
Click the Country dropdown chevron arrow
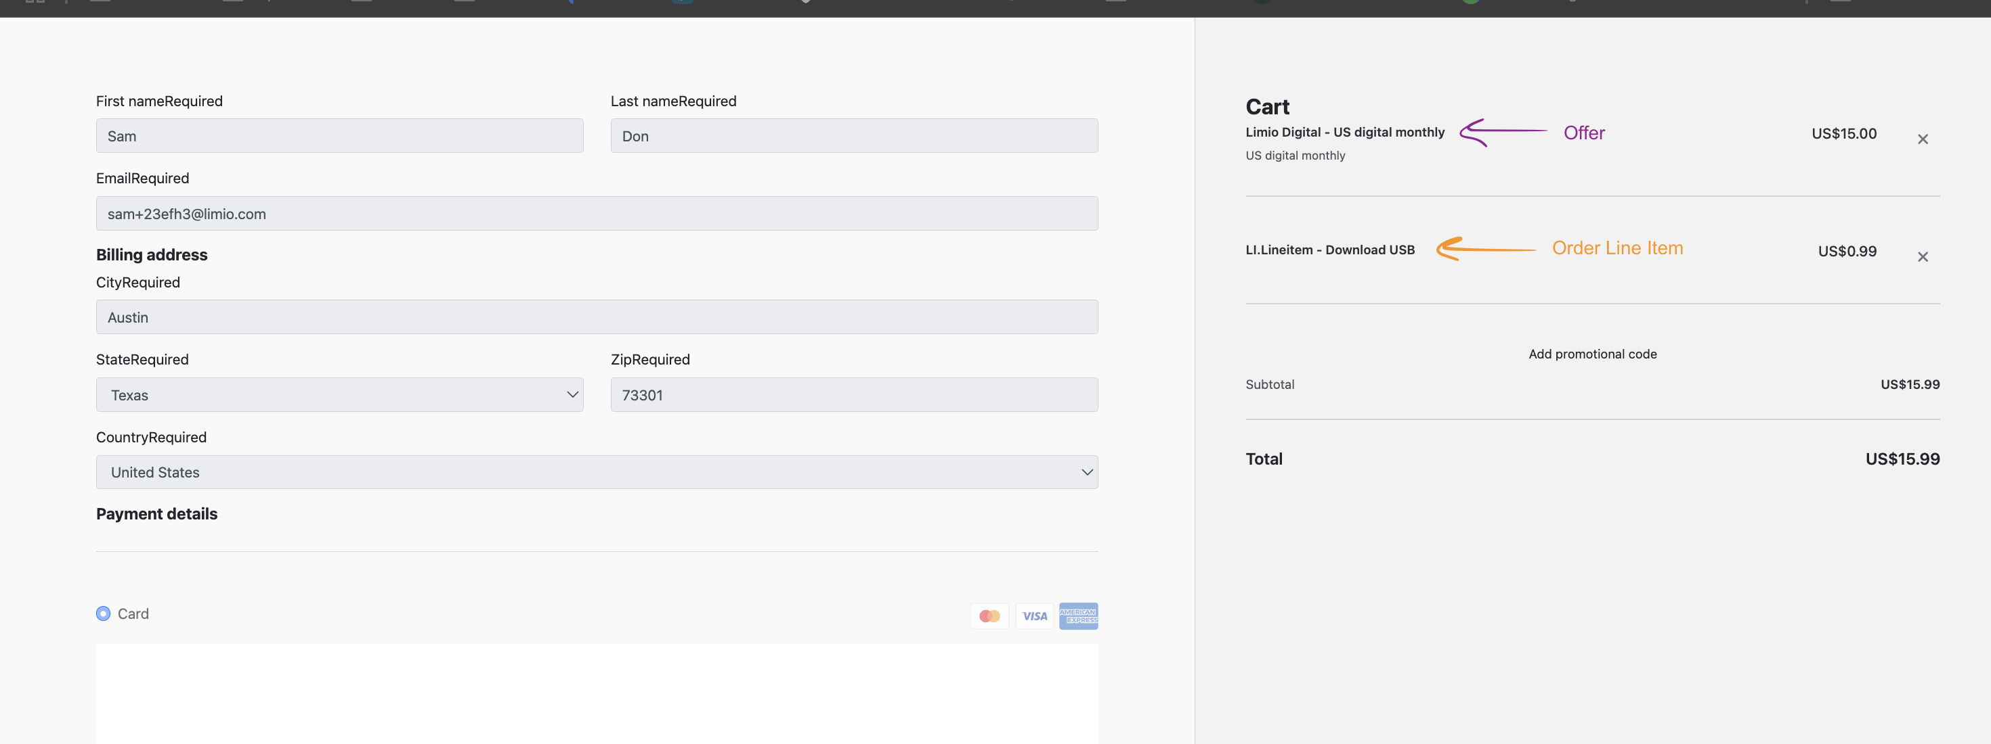point(1087,472)
